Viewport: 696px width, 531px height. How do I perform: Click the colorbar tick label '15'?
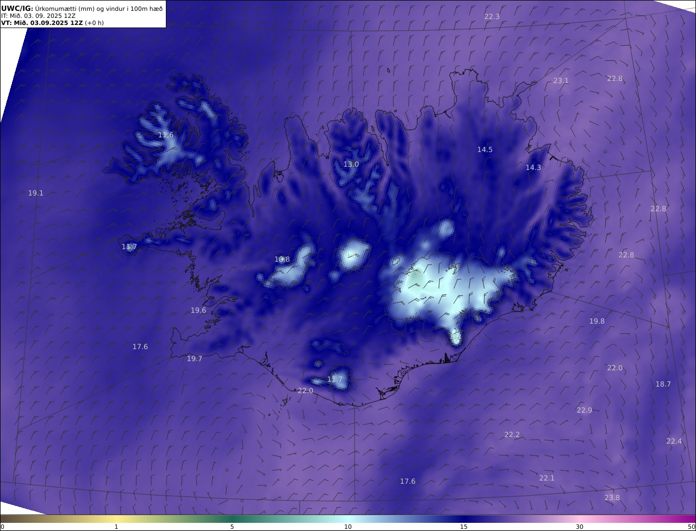(x=464, y=527)
